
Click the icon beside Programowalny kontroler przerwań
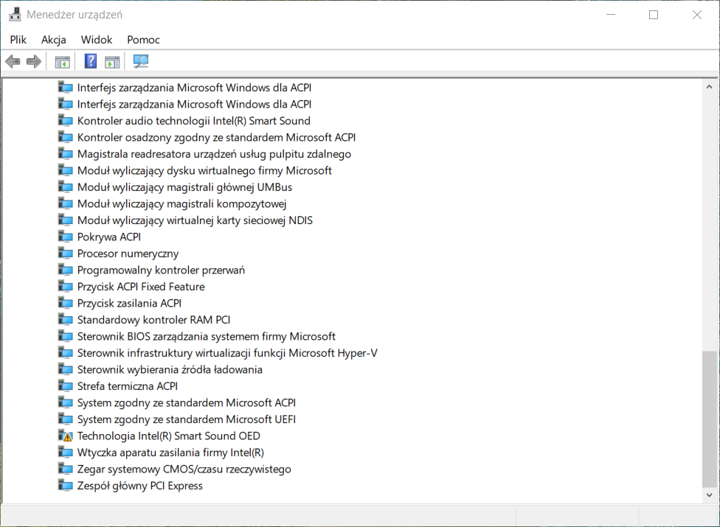(65, 270)
